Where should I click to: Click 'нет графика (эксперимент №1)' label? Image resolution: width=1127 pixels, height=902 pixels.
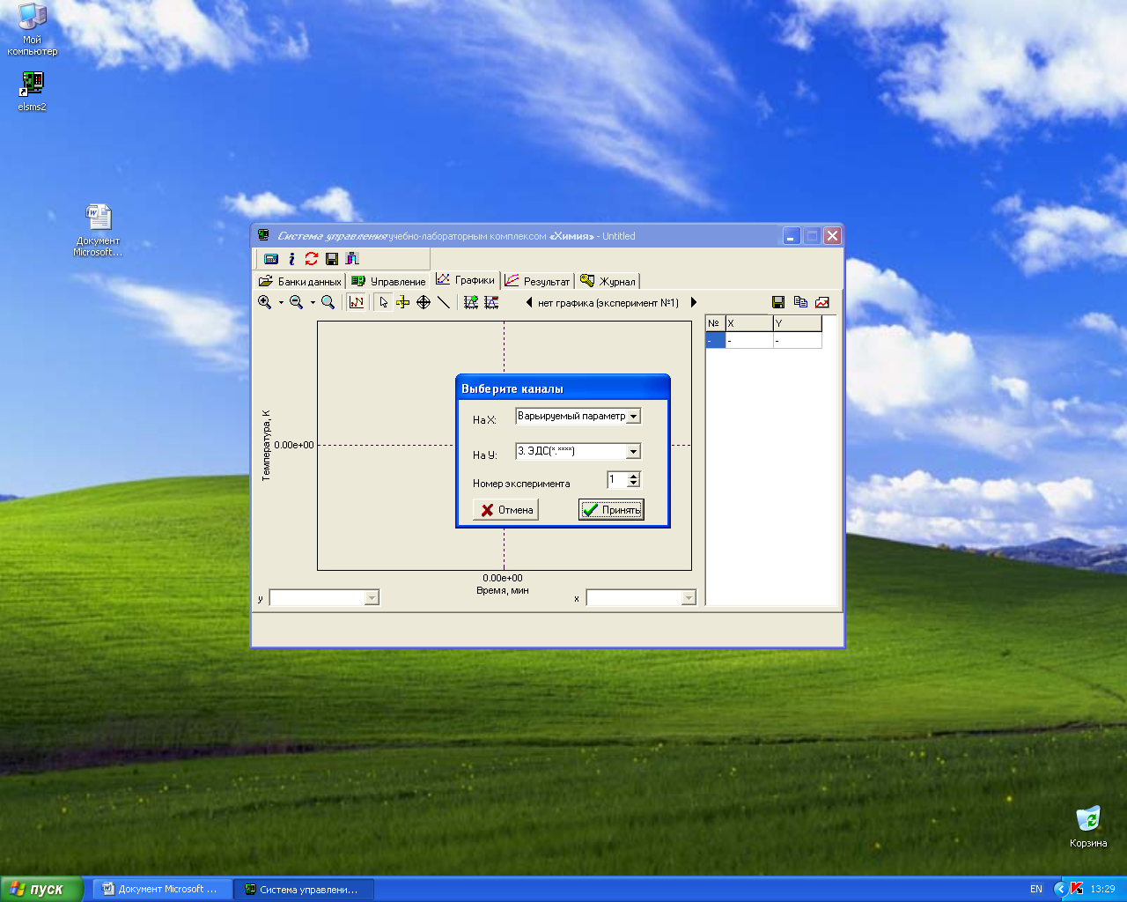tap(608, 303)
